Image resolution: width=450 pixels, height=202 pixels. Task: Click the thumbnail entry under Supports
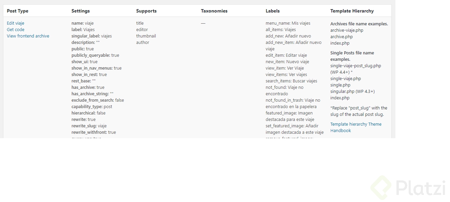[x=146, y=36]
